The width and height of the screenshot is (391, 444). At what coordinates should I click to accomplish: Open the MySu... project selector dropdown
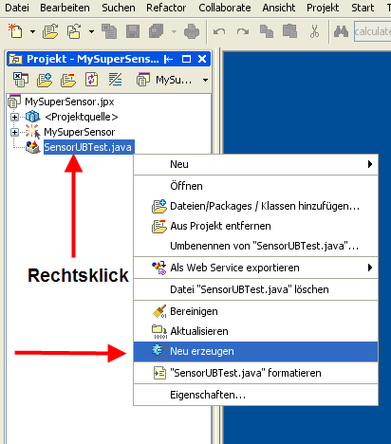(x=205, y=80)
